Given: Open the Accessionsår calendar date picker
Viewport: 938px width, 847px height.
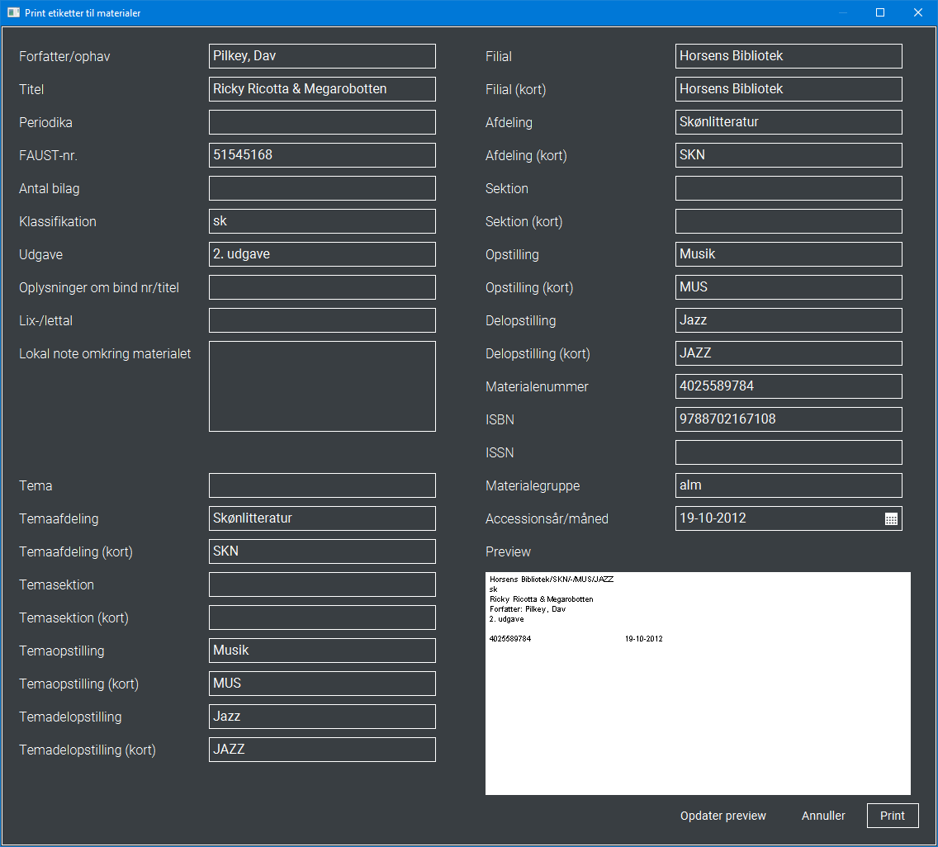Looking at the screenshot, I should coord(892,518).
